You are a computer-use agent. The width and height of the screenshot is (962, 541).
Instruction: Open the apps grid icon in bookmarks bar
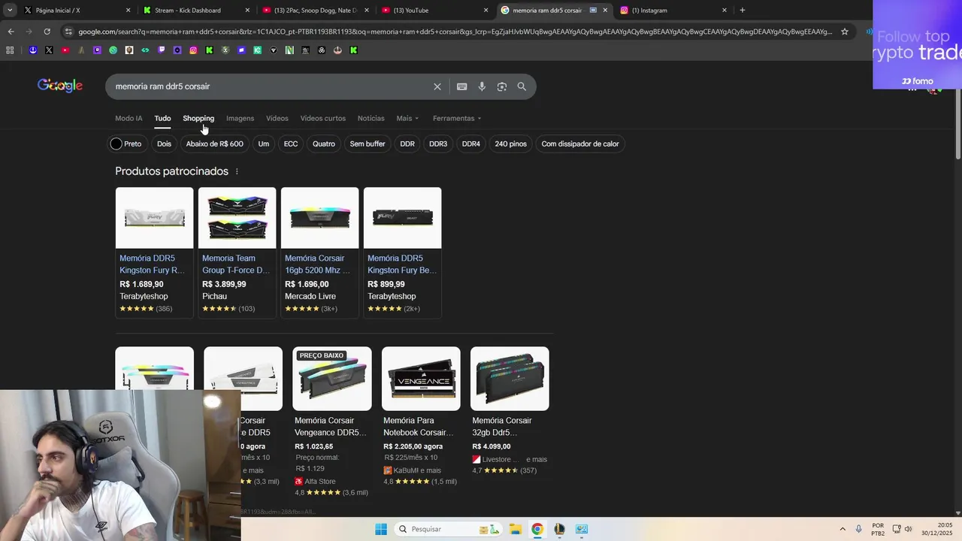(10, 50)
